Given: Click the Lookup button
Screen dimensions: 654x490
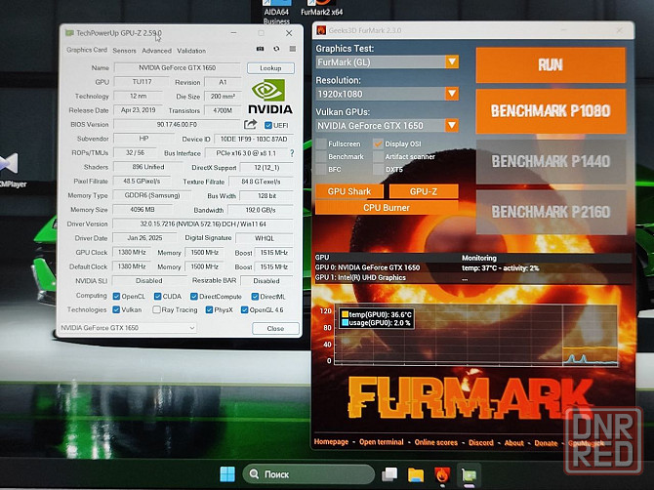Looking at the screenshot, I should click(x=270, y=68).
